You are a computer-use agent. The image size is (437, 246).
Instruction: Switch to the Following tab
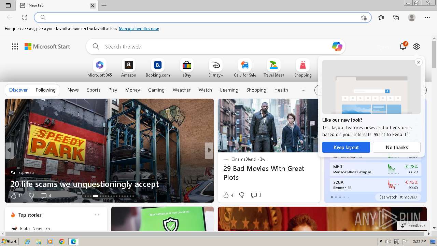tap(45, 90)
